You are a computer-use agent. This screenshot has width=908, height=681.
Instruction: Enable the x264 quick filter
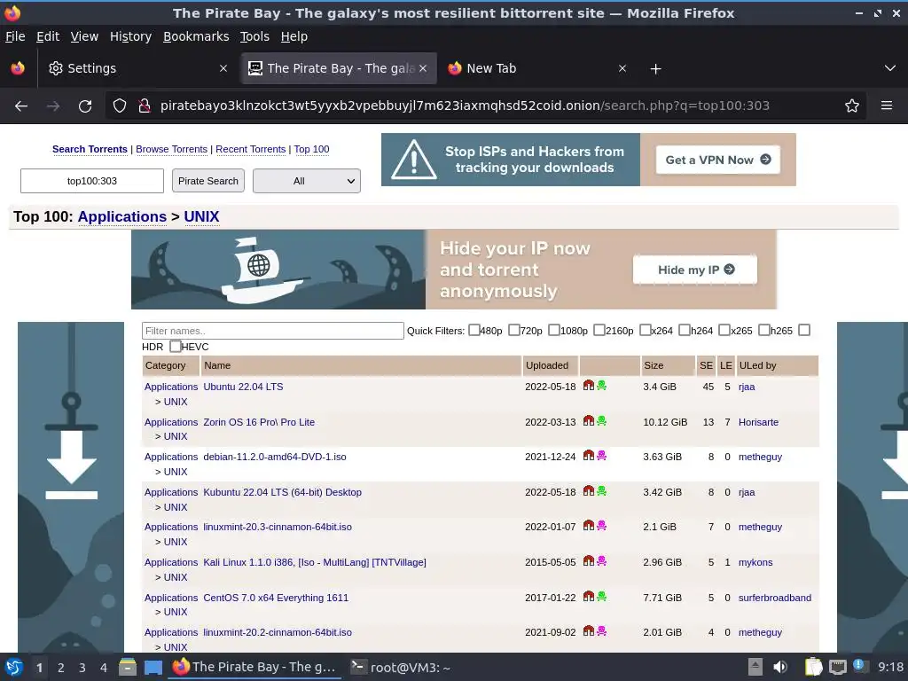pyautogui.click(x=646, y=330)
